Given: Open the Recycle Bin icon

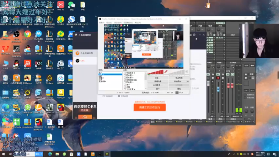Looking at the screenshot, I should [5, 80].
